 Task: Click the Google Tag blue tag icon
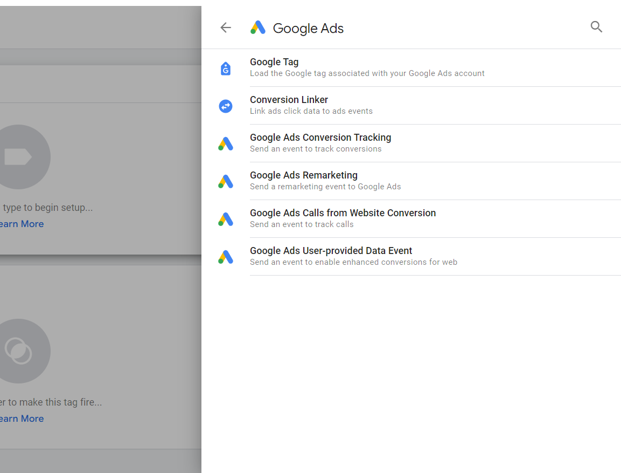pos(226,68)
